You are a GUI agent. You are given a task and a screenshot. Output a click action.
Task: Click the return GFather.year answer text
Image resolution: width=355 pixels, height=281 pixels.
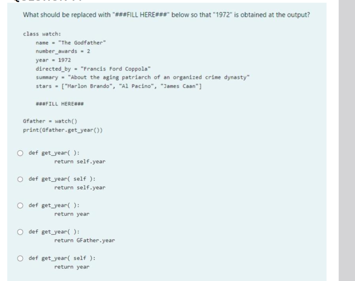tap(85, 240)
